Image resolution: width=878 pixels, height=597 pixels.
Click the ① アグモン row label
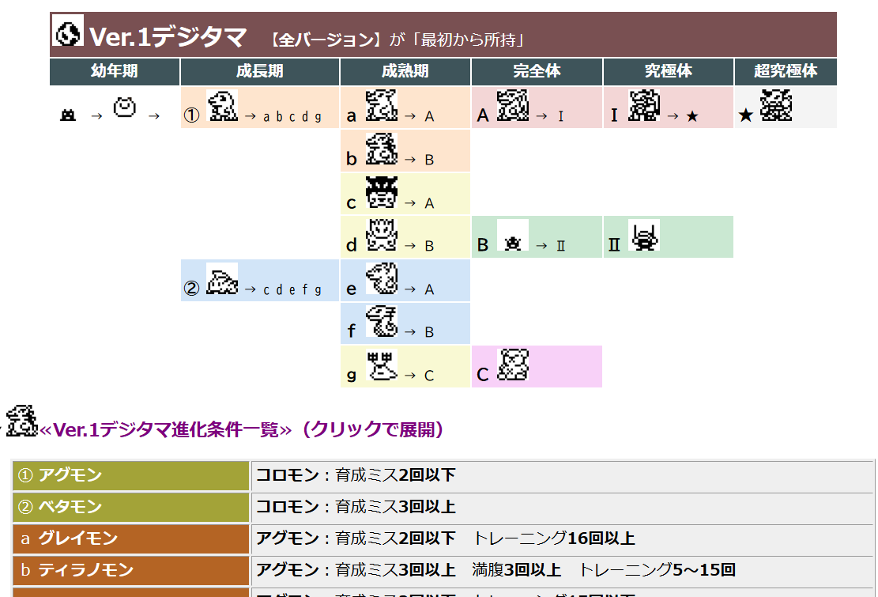pos(131,475)
